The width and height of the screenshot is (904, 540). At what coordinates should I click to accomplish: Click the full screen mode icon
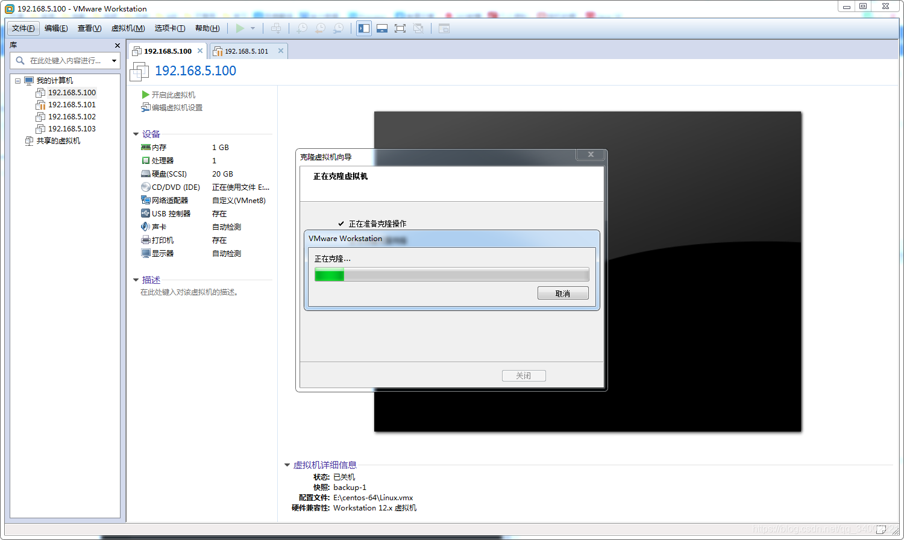click(x=400, y=28)
